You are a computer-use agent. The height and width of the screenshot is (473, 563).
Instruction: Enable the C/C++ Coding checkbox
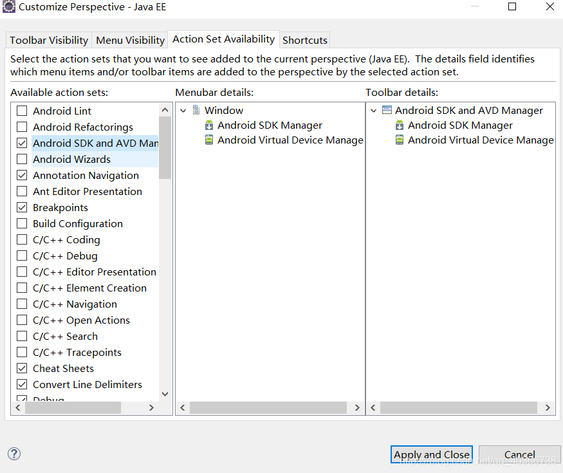pyautogui.click(x=22, y=239)
